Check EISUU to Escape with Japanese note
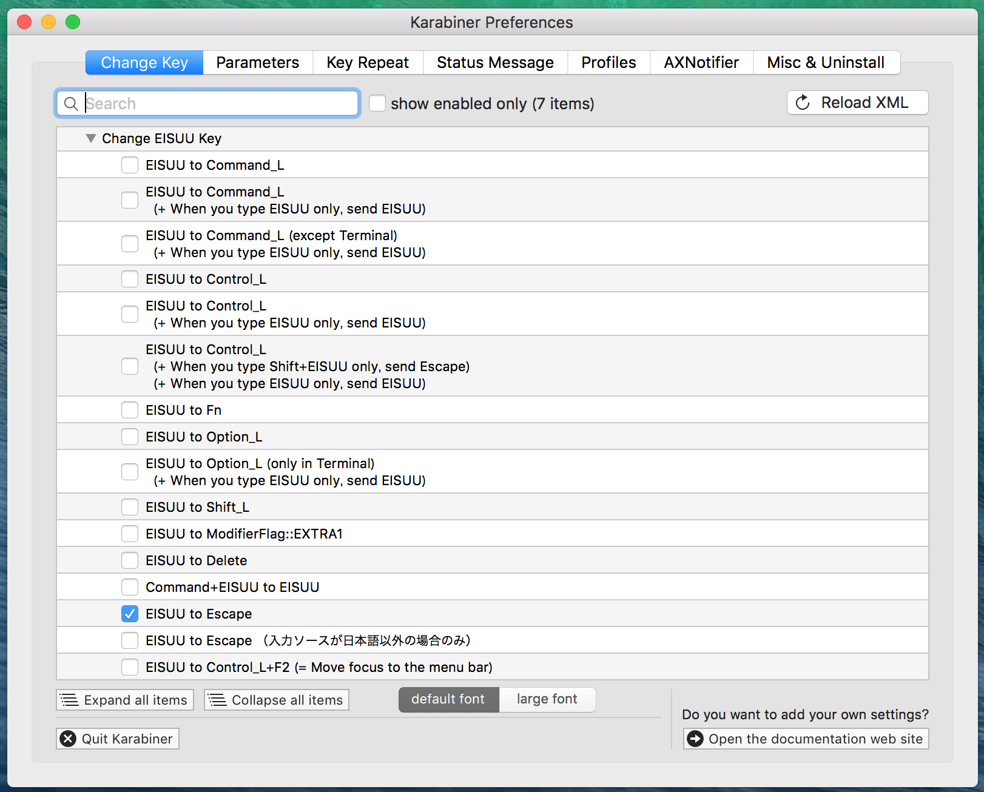The image size is (984, 792). (130, 640)
